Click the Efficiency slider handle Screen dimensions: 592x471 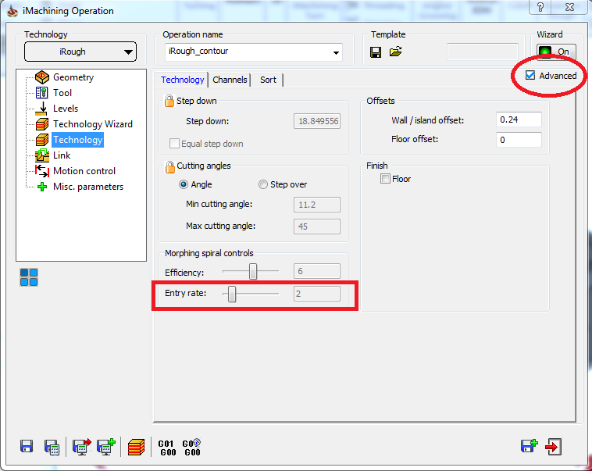[253, 271]
